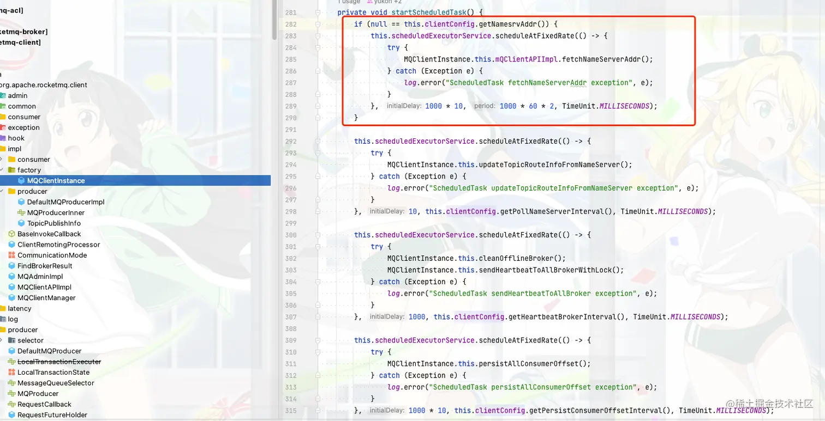Image resolution: width=825 pixels, height=421 pixels.
Task: Click the project panel vertical scrollbar thumb
Action: (274, 20)
